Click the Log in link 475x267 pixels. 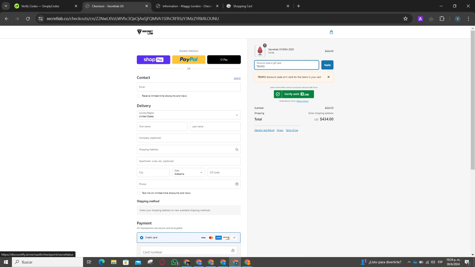coord(237,78)
